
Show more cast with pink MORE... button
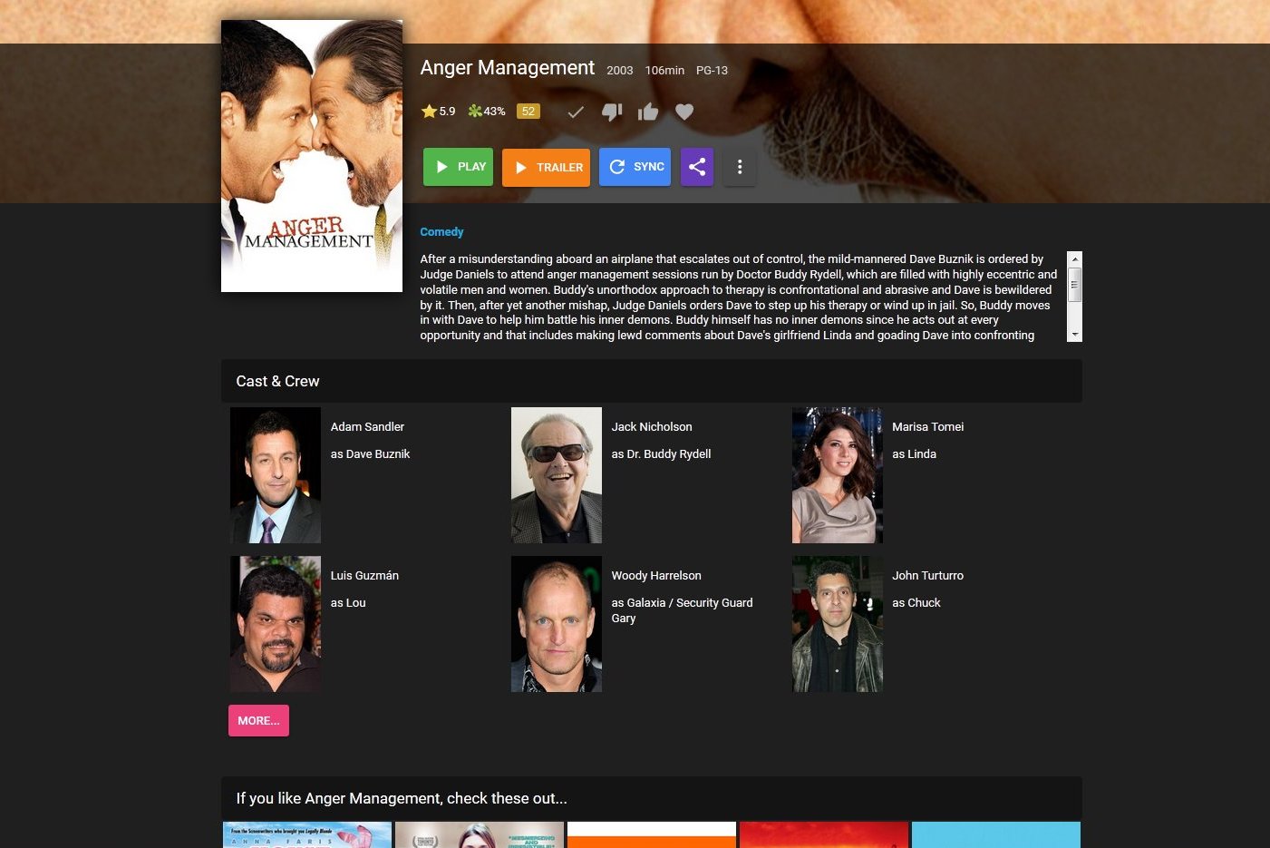[x=258, y=720]
